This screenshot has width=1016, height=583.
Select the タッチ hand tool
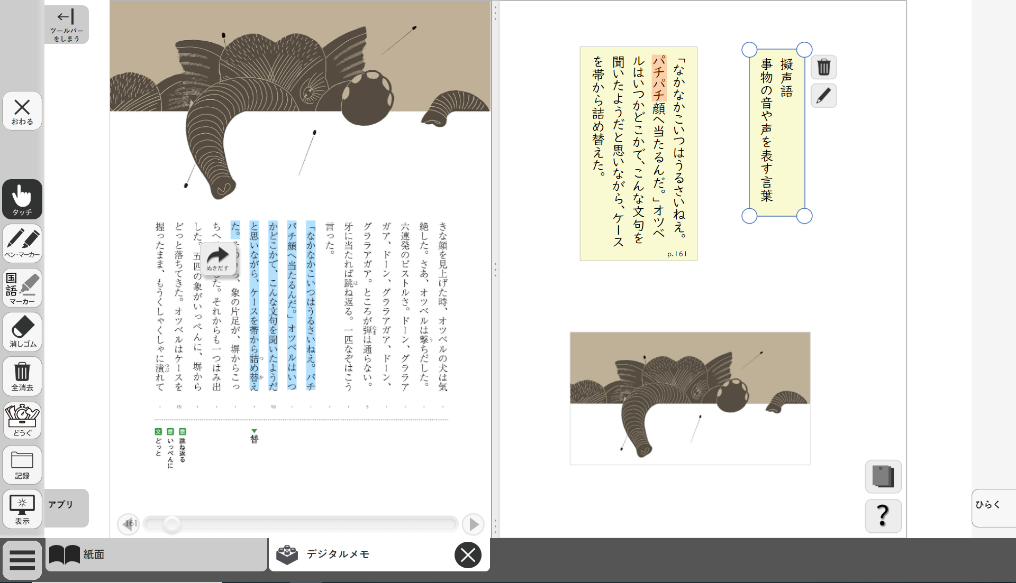(22, 199)
